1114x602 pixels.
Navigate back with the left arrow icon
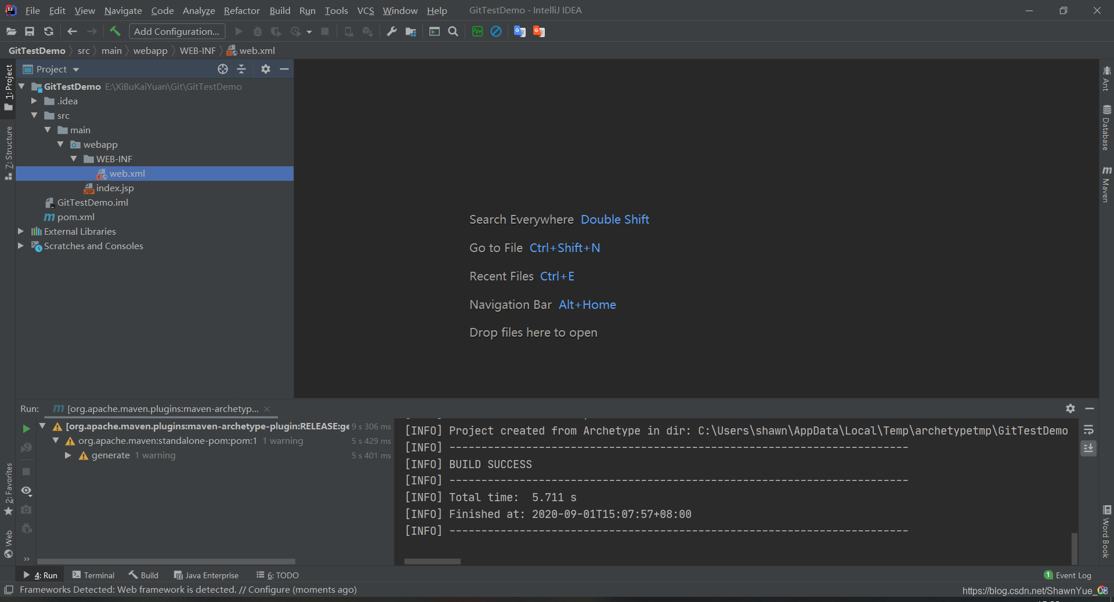72,31
